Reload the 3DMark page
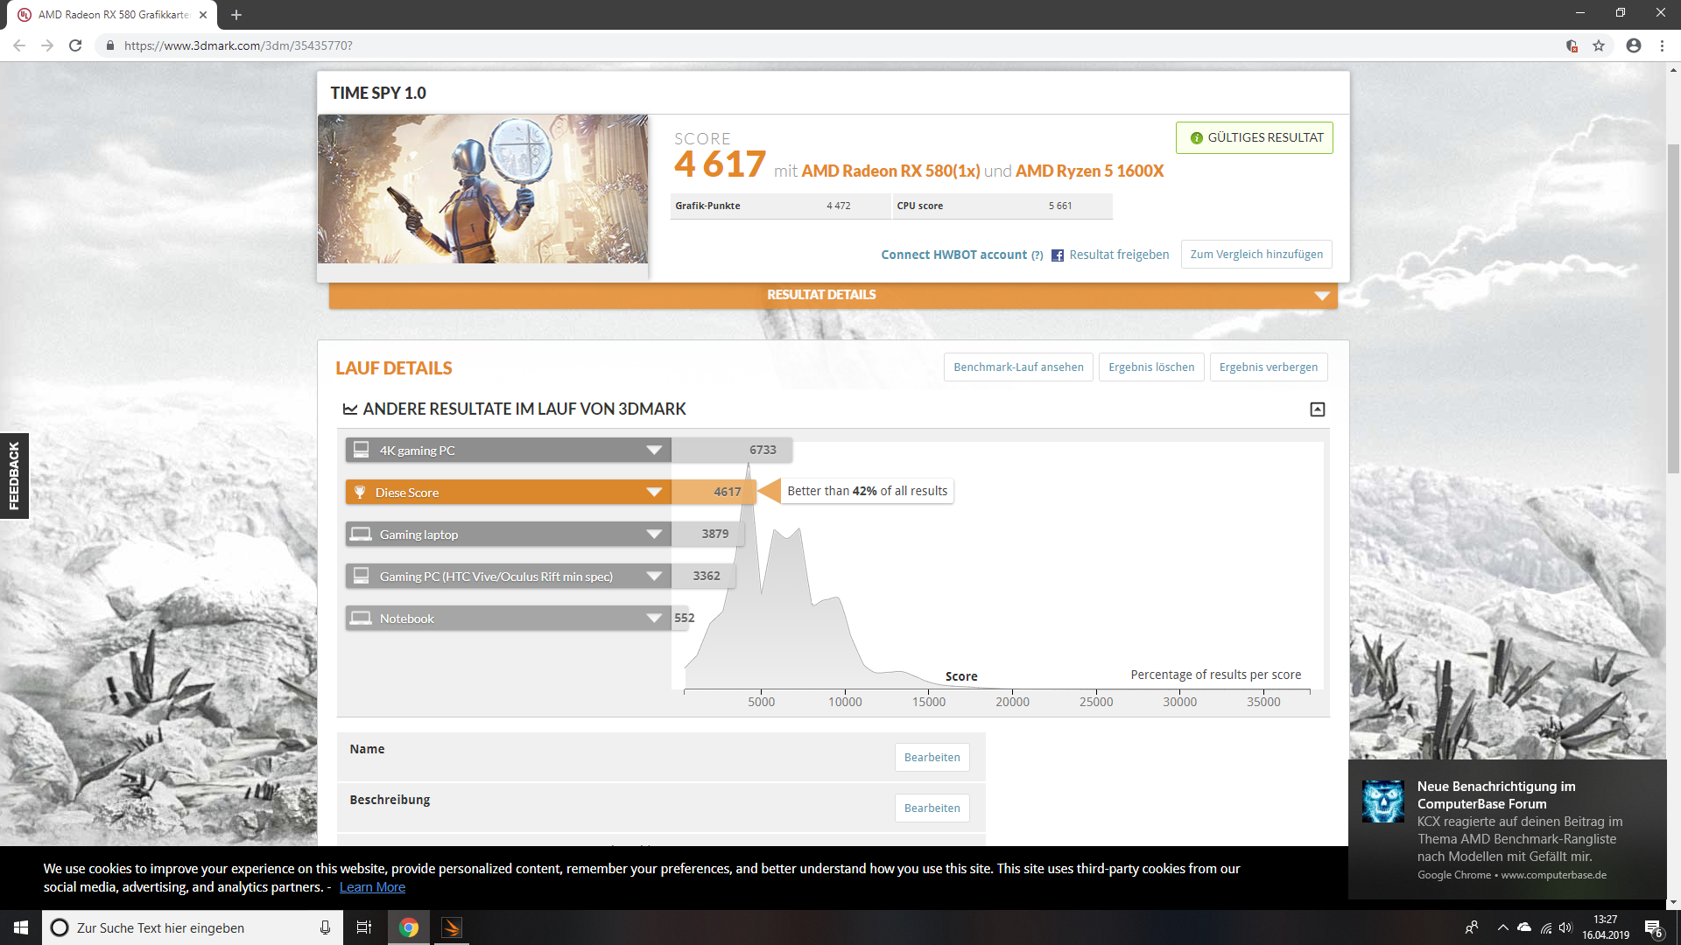The image size is (1681, 945). point(75,45)
